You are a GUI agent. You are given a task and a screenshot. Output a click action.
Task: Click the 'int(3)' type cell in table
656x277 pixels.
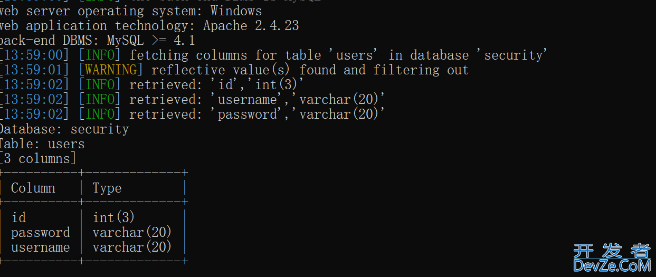[114, 217]
